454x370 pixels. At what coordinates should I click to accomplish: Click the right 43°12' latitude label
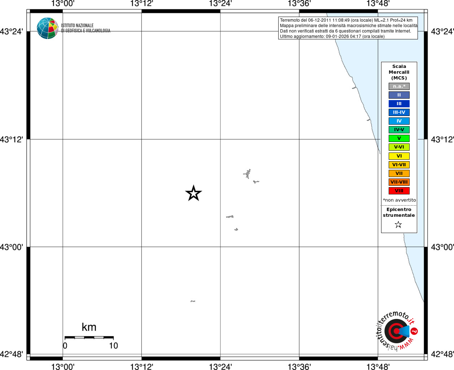442,139
